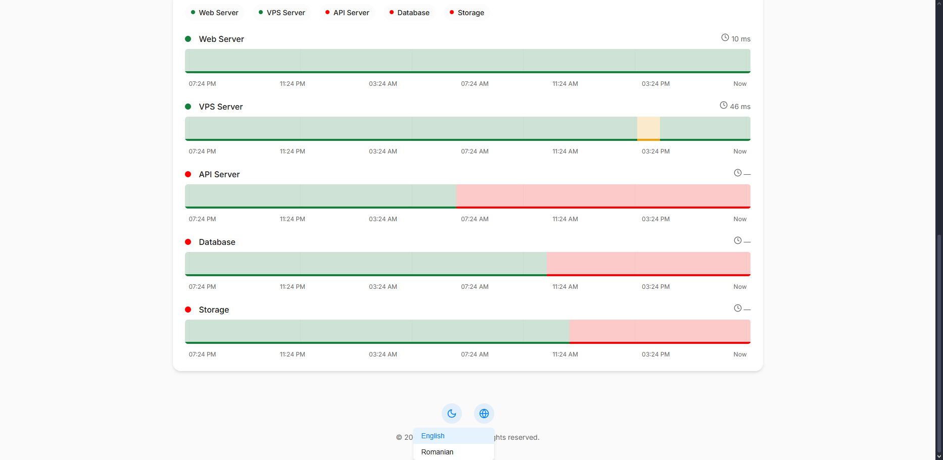This screenshot has width=943, height=460.
Task: Click the Web Server response time clock icon
Action: pos(725,38)
